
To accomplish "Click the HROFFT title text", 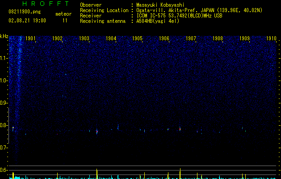I will click(x=46, y=4).
